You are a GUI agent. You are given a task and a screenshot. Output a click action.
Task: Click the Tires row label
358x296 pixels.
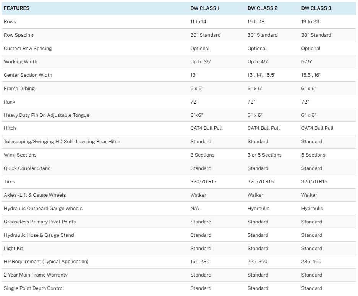click(x=10, y=182)
